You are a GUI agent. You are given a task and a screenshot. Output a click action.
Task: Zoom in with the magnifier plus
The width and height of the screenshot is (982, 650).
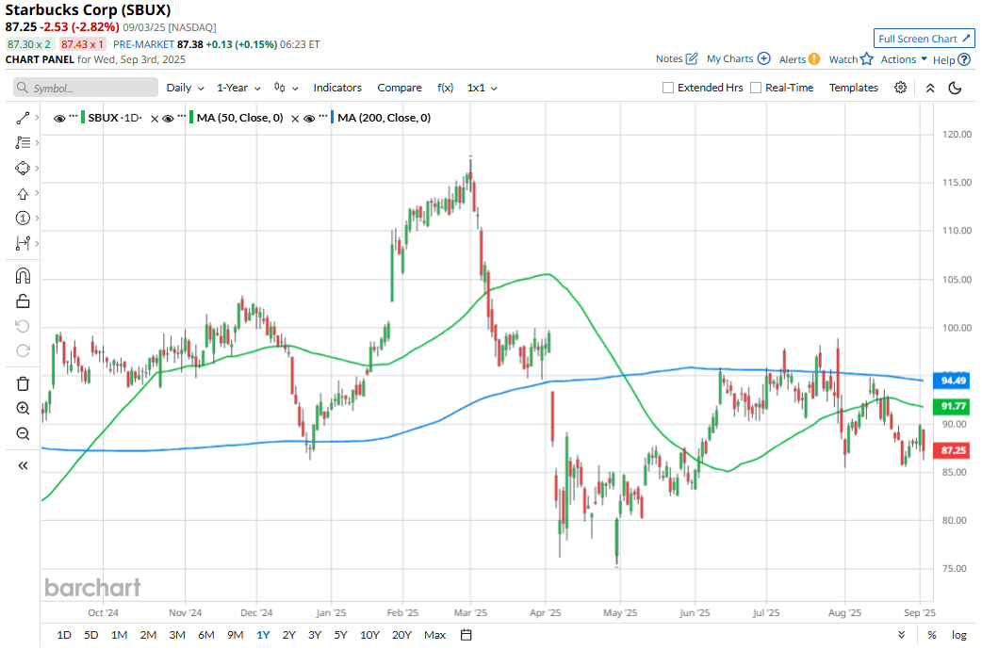pyautogui.click(x=23, y=408)
